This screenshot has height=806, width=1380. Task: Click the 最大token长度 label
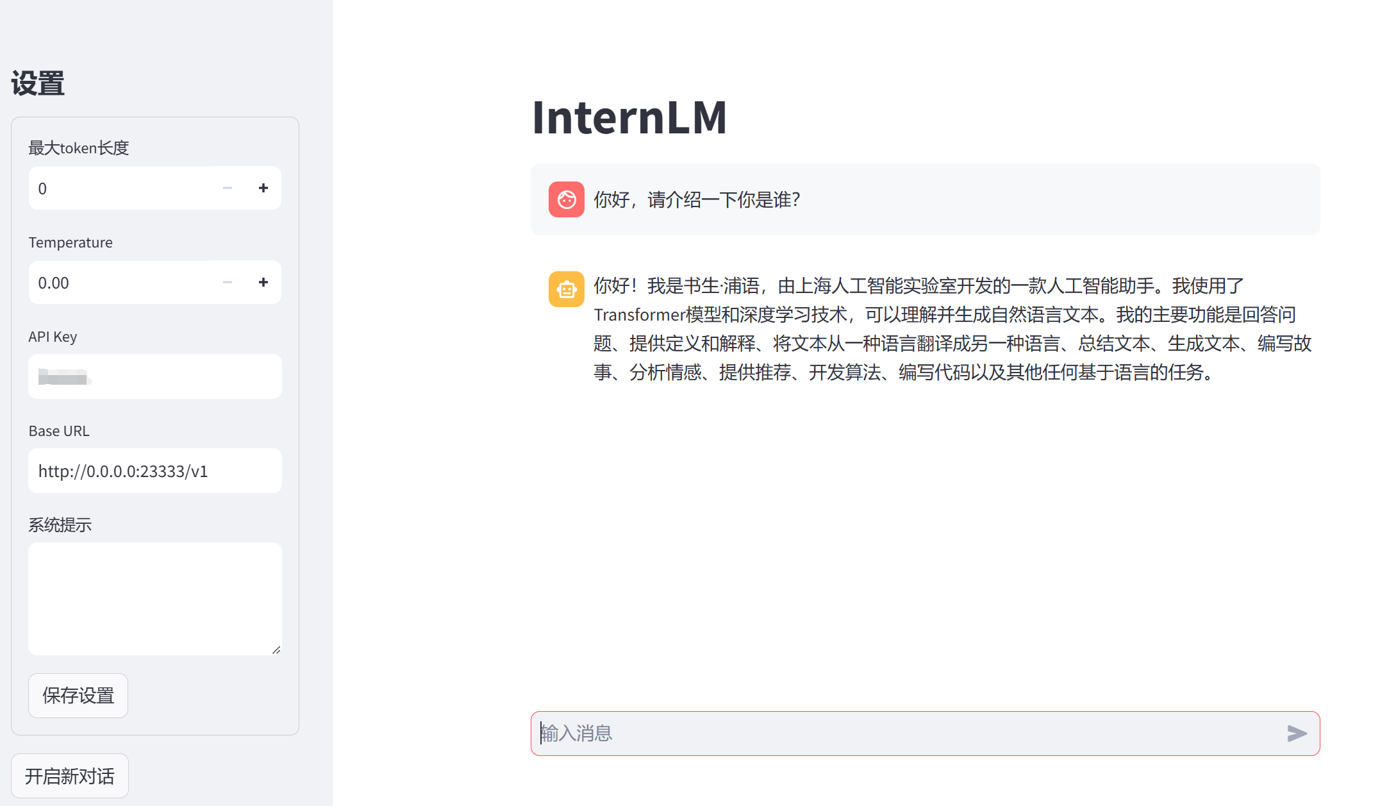click(79, 148)
